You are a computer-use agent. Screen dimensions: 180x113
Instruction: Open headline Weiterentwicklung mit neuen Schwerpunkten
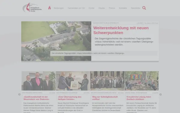tap(121, 30)
